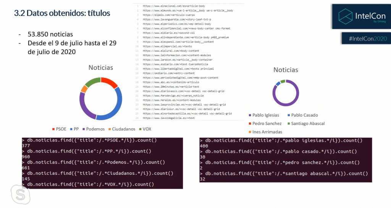Select the small green Abascal segment, right donut
This screenshot has width=391, height=208.
pos(283,81)
